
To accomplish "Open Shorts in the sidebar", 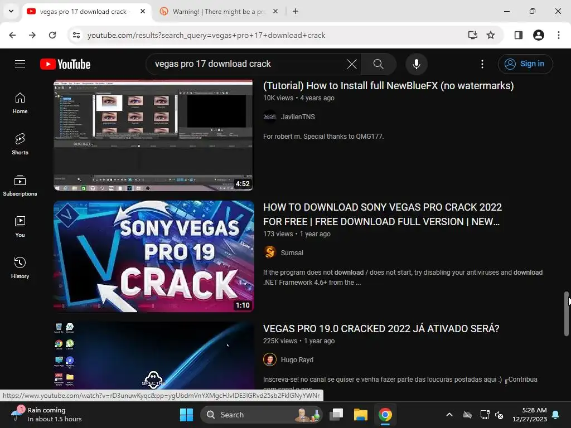I will pos(20,144).
